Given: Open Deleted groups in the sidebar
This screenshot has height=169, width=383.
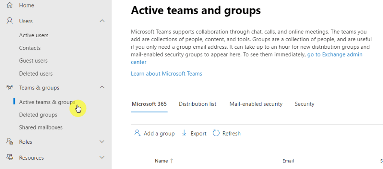Looking at the screenshot, I should (x=38, y=115).
